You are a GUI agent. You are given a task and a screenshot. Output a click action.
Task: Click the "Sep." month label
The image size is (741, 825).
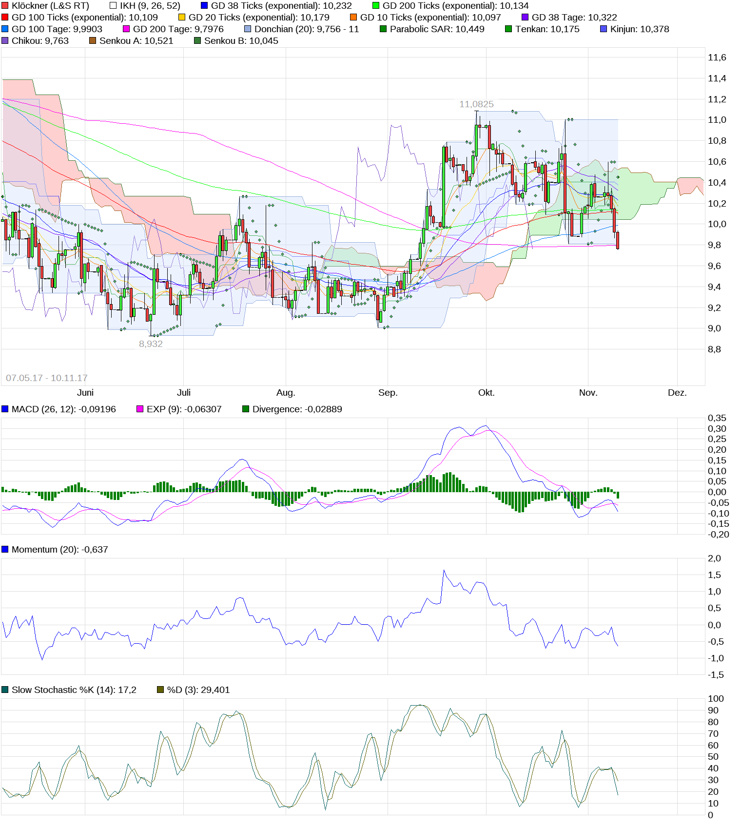[x=388, y=393]
